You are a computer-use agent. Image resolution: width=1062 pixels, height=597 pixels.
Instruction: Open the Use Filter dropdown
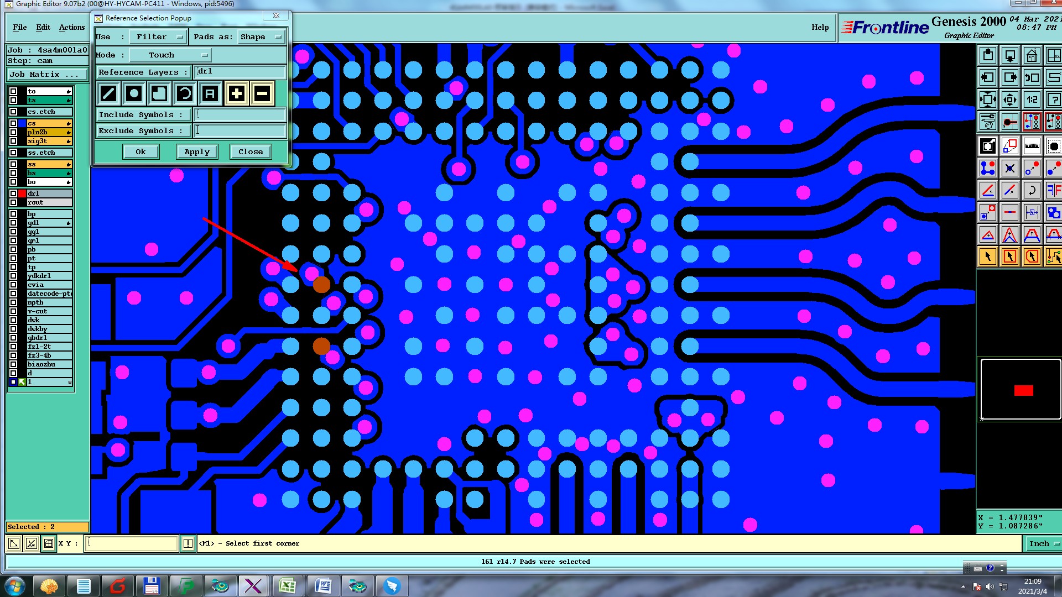[158, 37]
